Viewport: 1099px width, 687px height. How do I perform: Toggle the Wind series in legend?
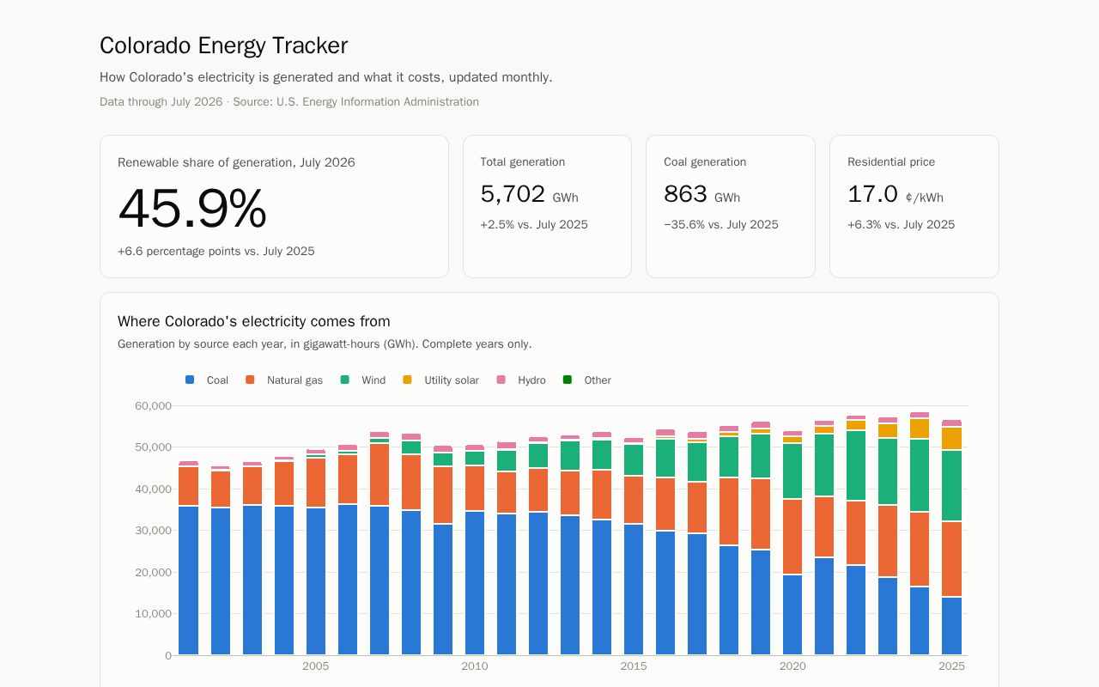point(362,380)
